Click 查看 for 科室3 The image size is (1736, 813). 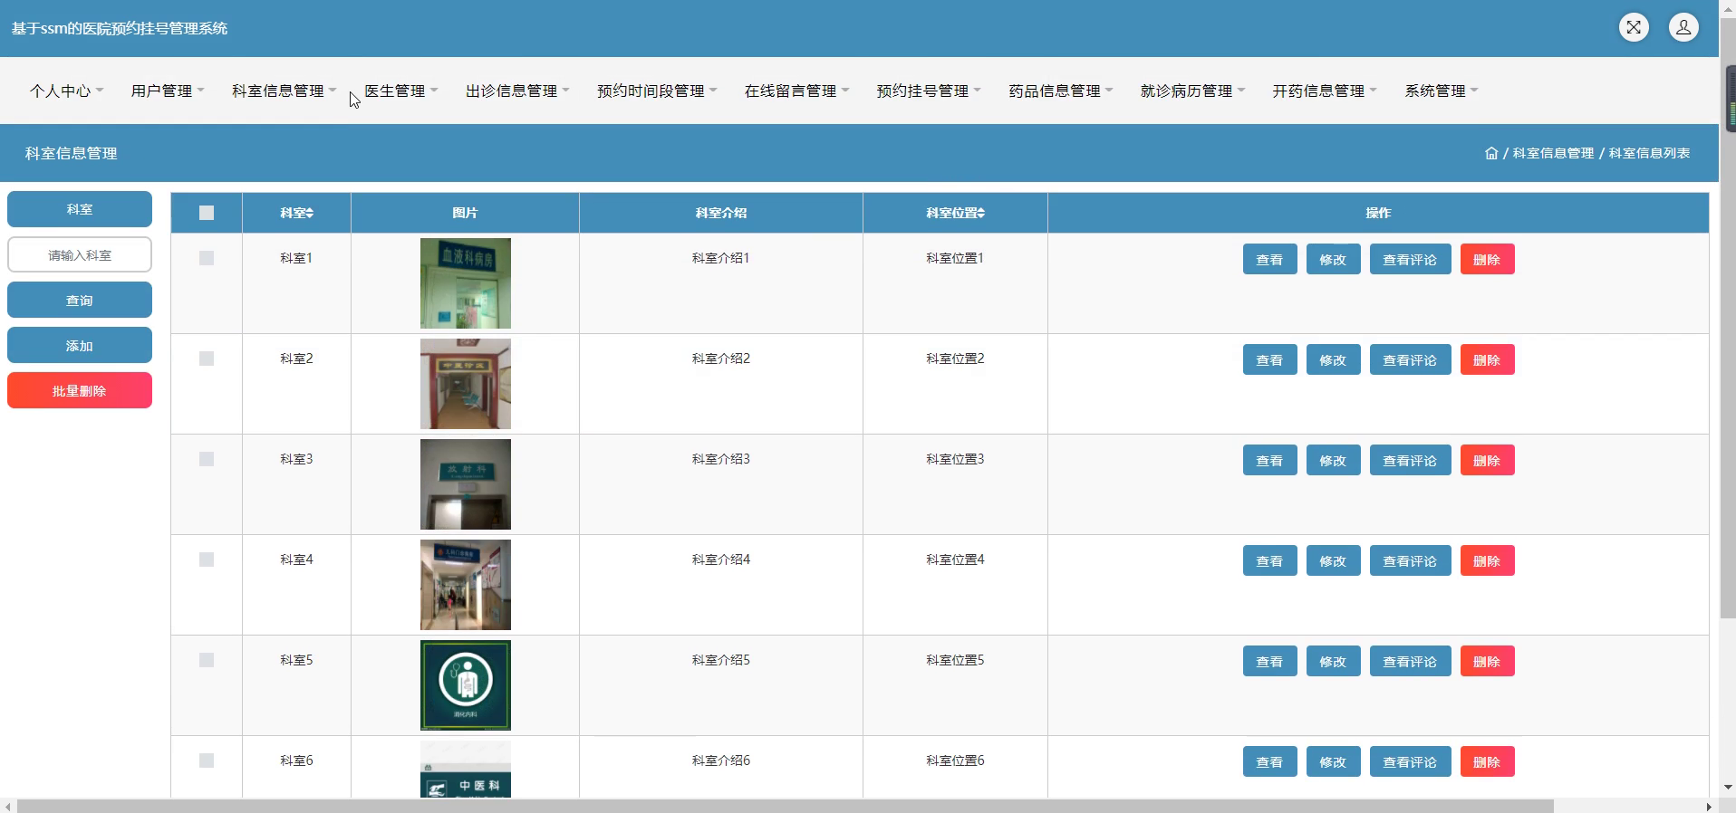click(x=1269, y=460)
